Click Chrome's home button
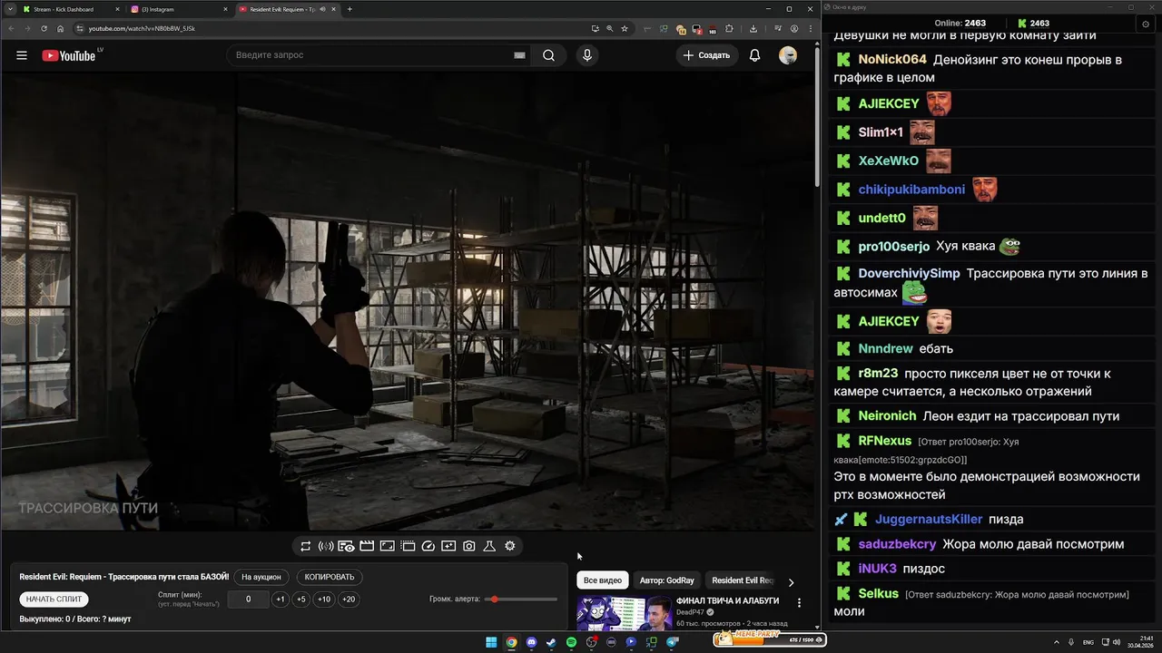Viewport: 1162px width, 653px height. click(61, 28)
